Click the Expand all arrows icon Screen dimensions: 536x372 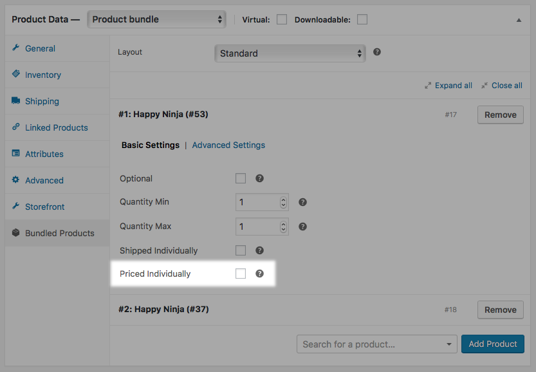click(428, 86)
